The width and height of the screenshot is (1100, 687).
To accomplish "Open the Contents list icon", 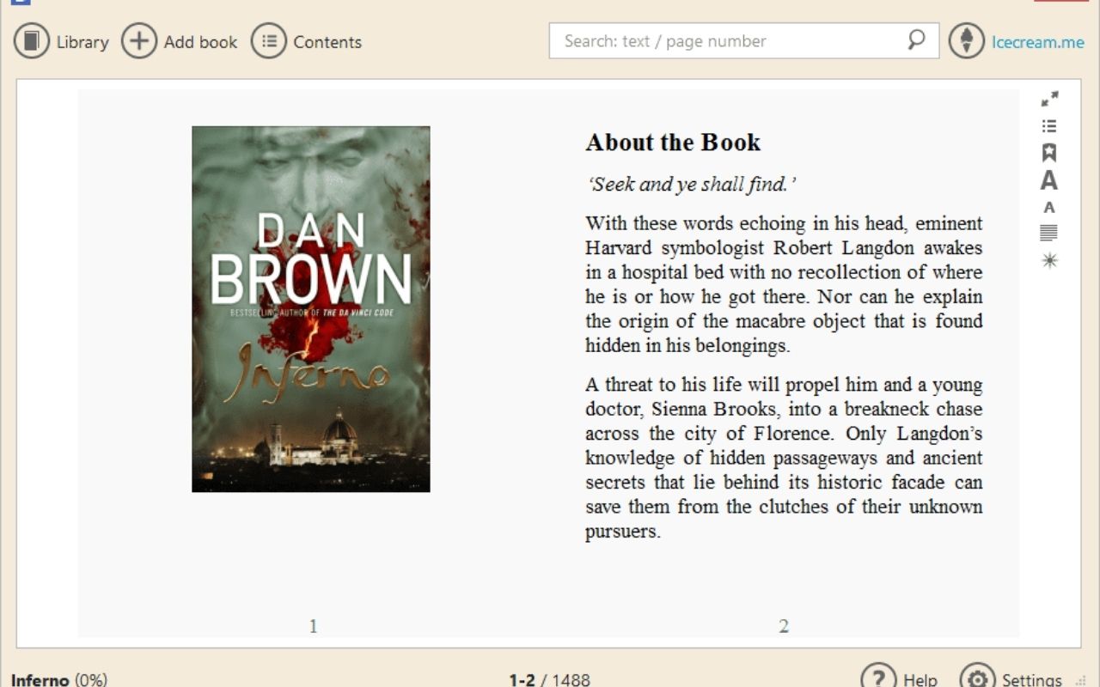I will point(269,40).
